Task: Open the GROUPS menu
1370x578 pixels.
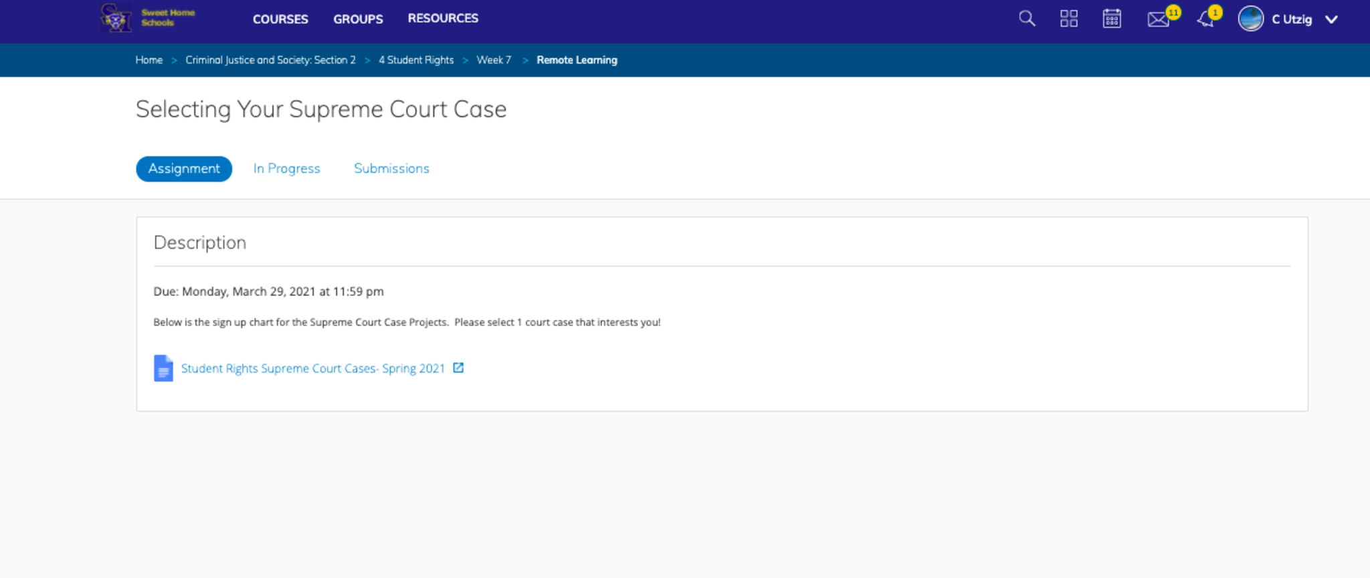Action: point(358,19)
